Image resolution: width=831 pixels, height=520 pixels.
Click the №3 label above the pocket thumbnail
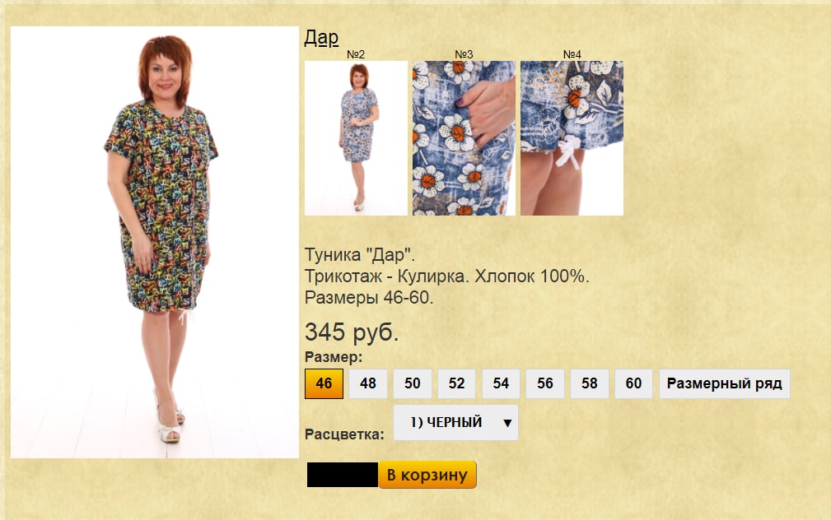(464, 54)
